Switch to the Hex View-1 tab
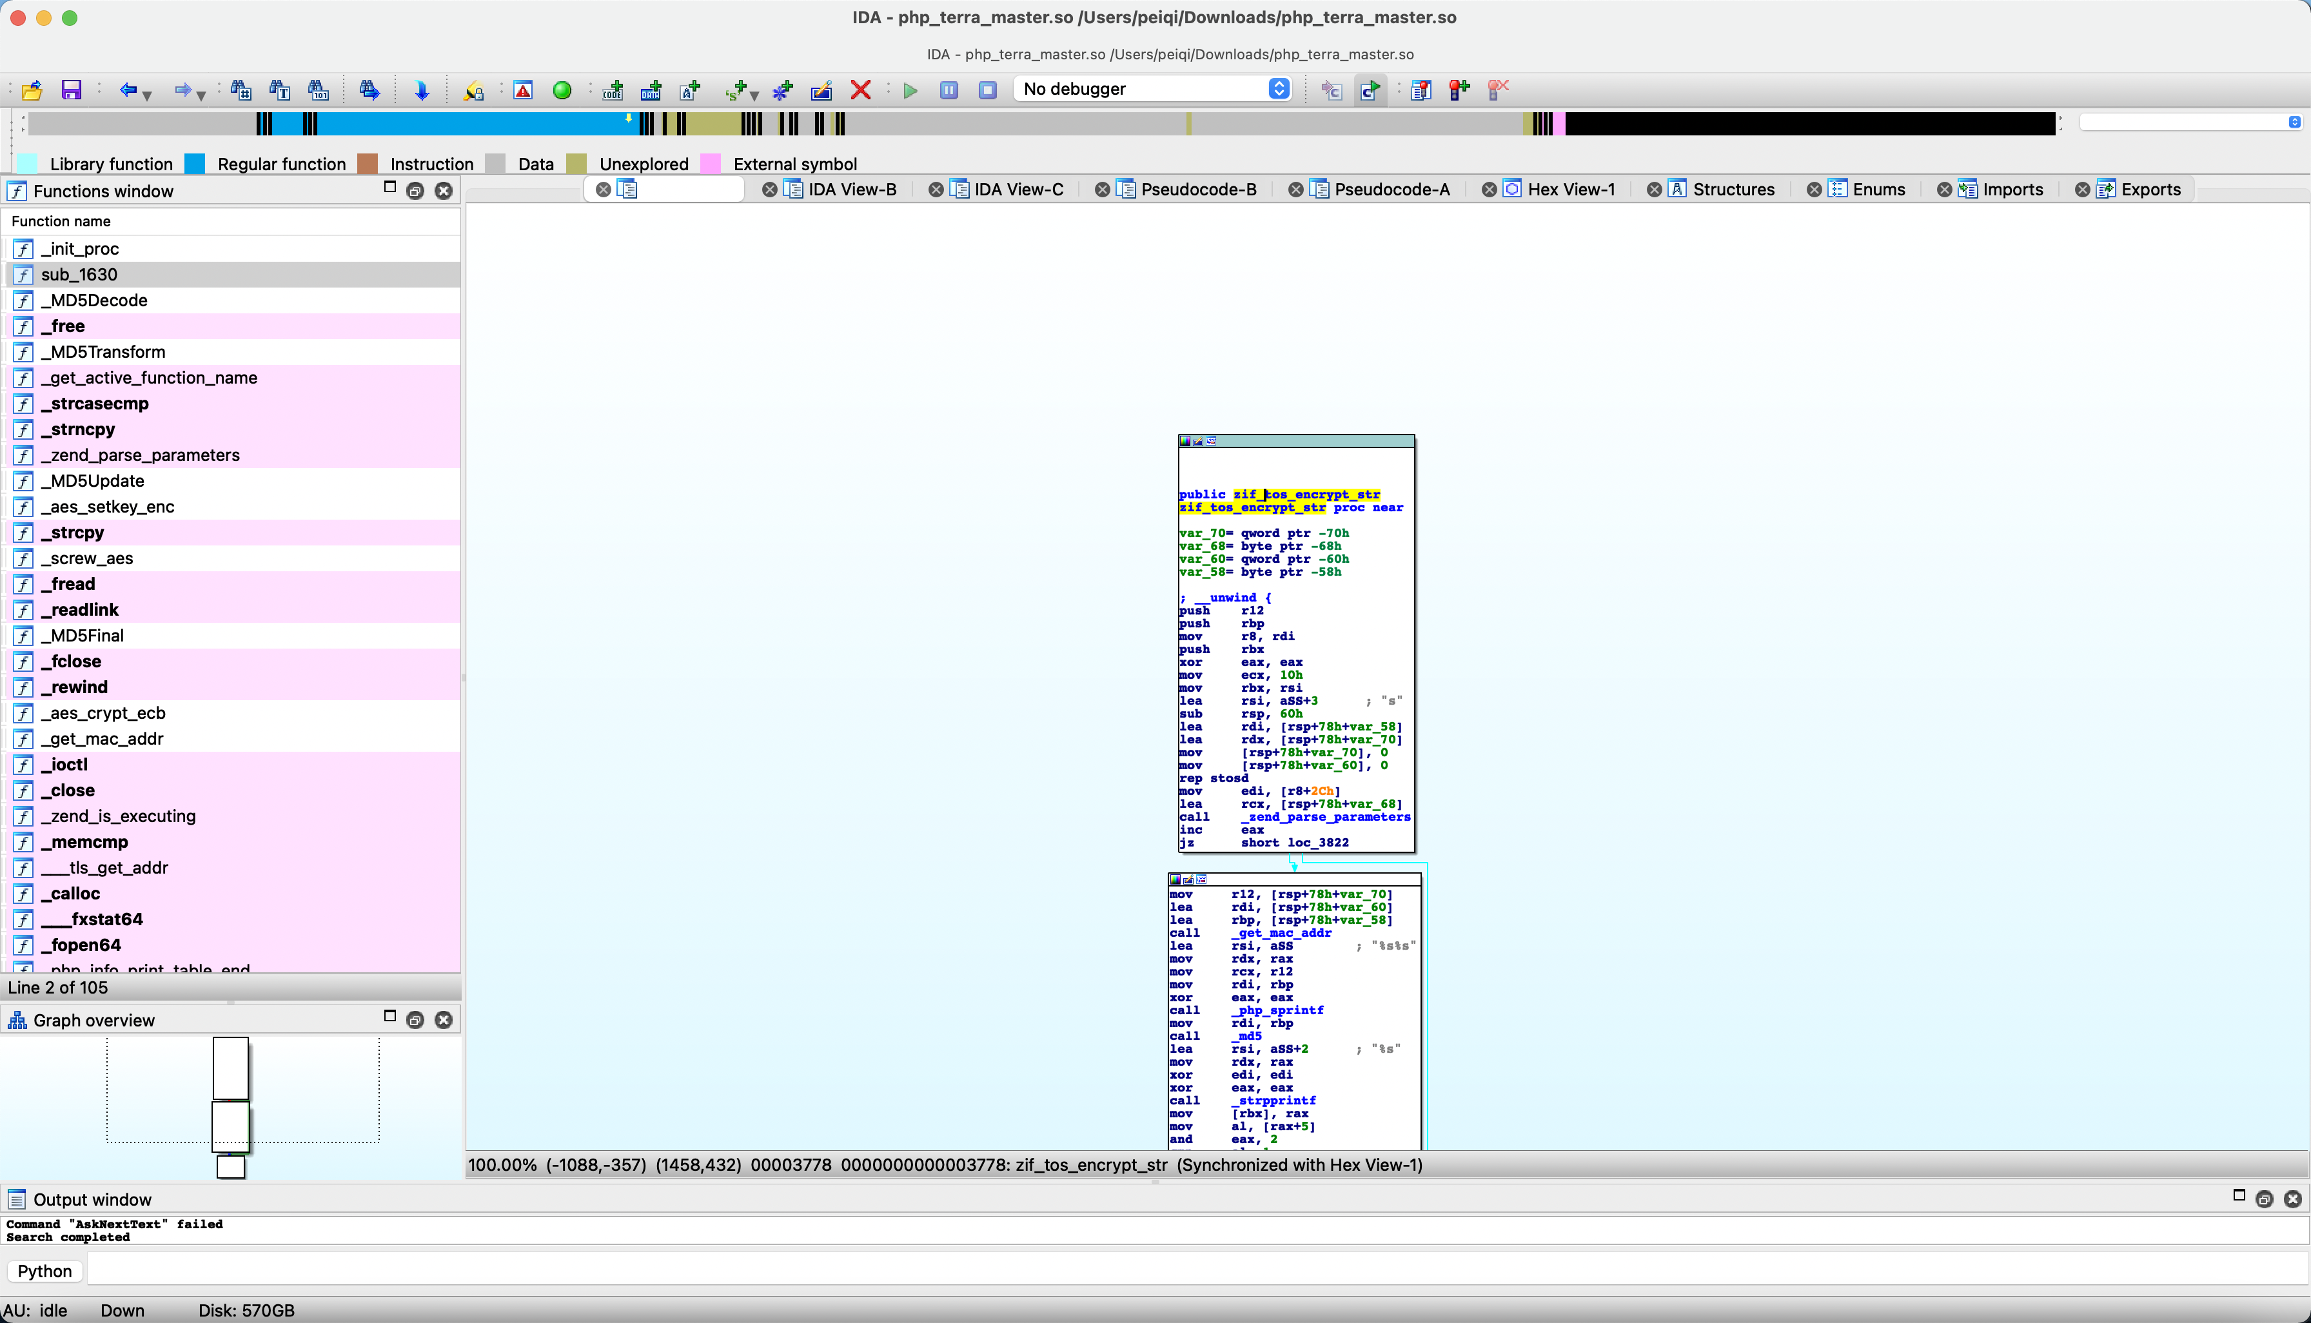This screenshot has width=2311, height=1323. click(1569, 189)
